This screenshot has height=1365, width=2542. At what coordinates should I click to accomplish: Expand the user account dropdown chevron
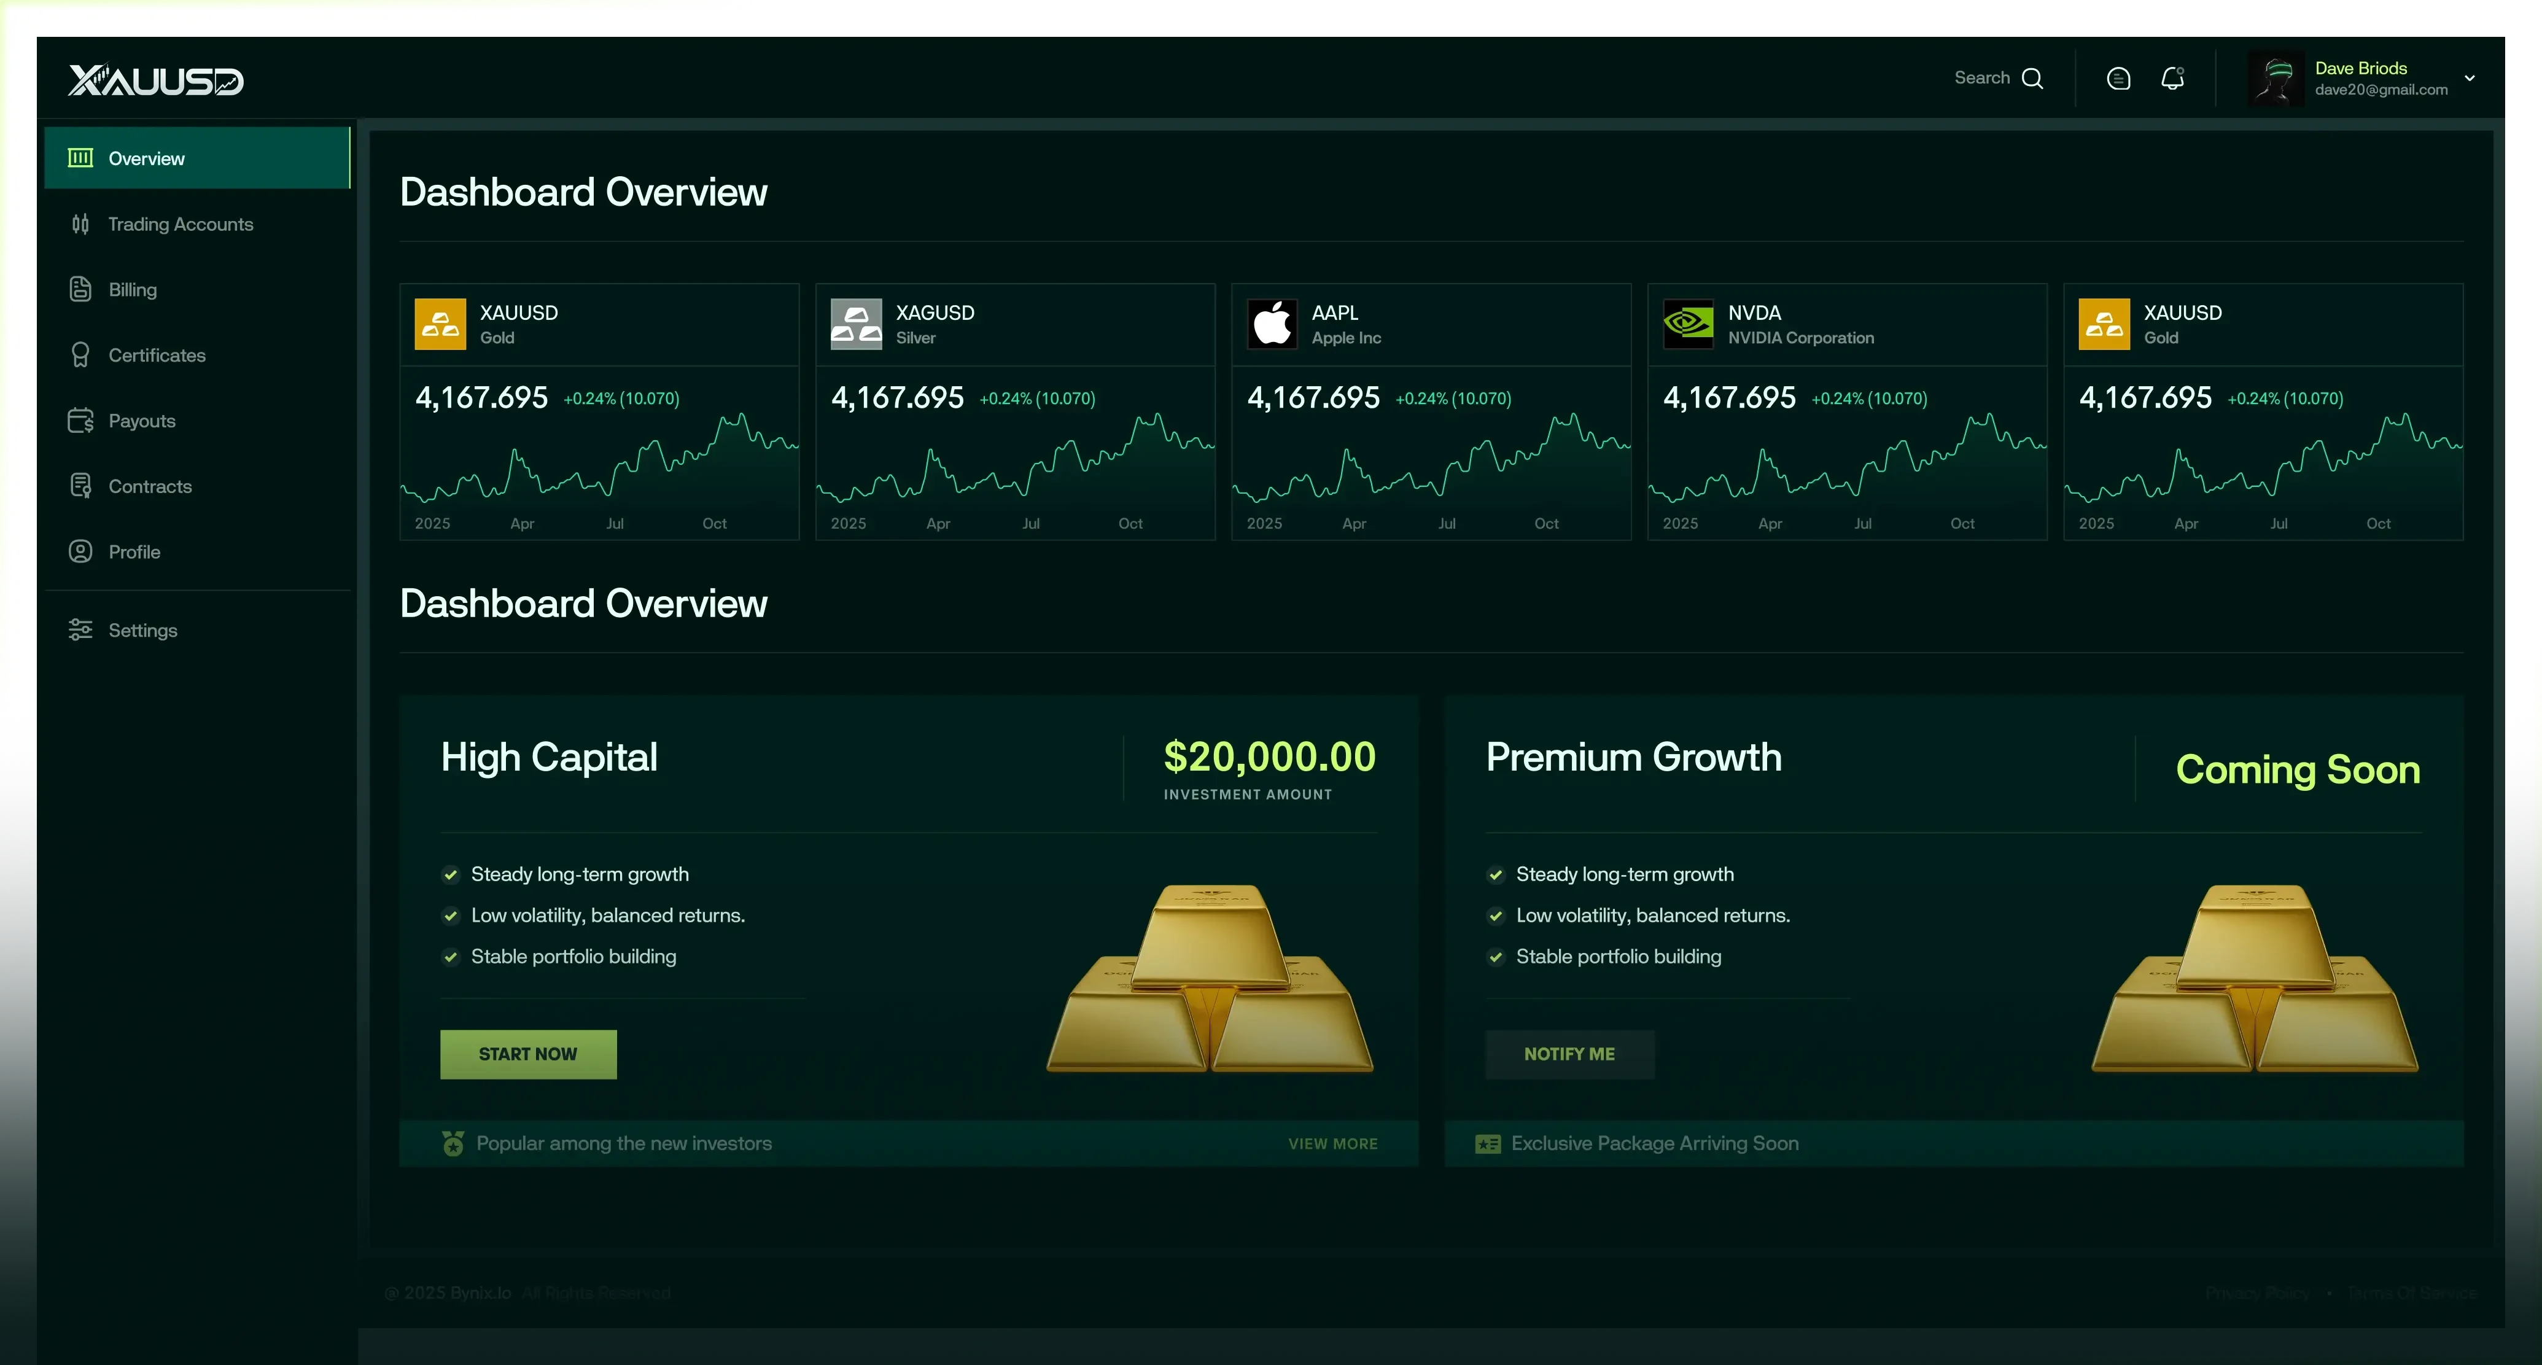pos(2469,78)
